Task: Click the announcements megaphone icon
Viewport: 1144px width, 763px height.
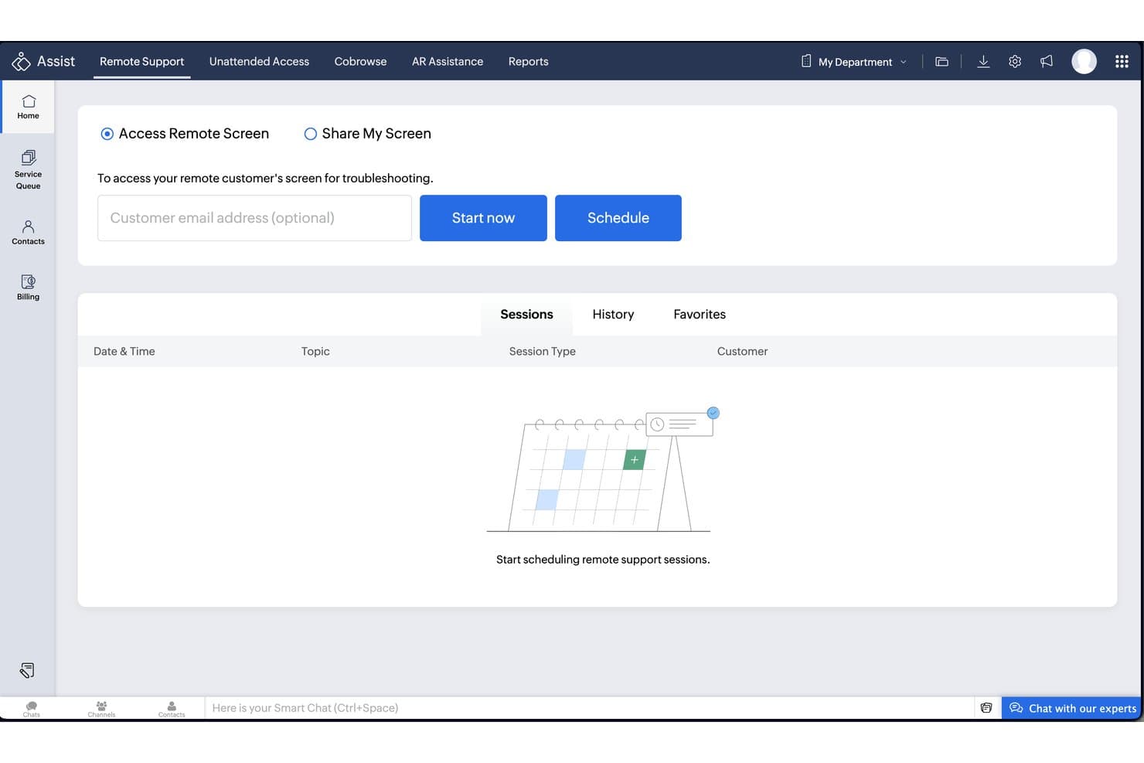Action: pyautogui.click(x=1047, y=61)
